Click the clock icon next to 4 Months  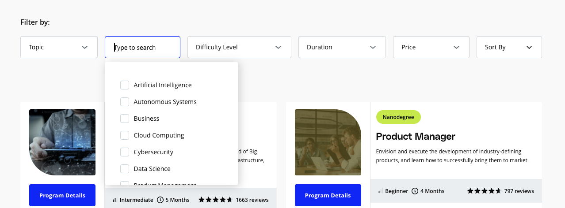[x=415, y=191]
